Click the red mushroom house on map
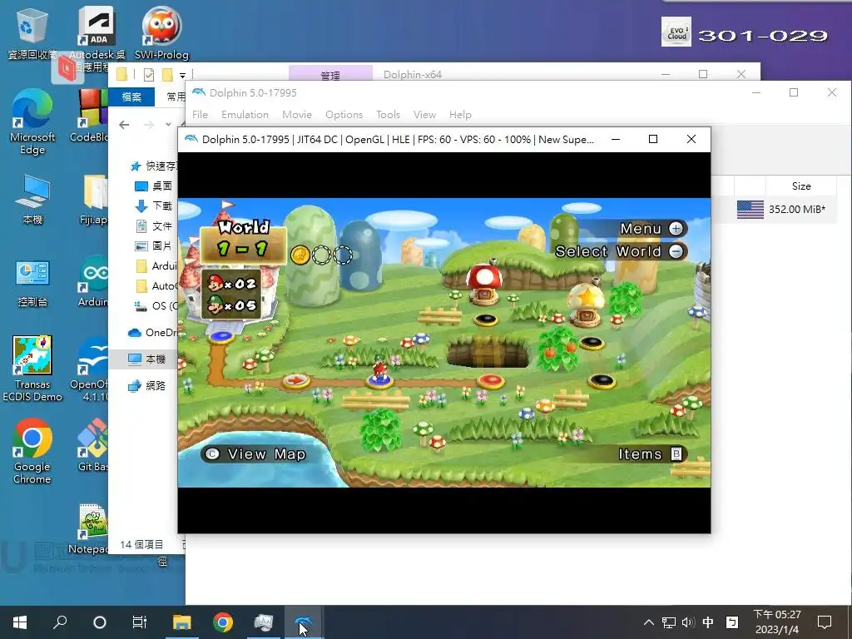Screen dimensions: 852x639 click(484, 284)
